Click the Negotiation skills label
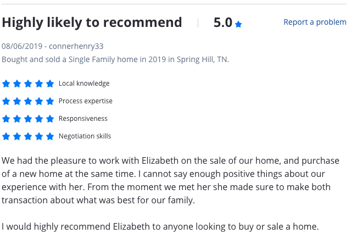The width and height of the screenshot is (351, 239). [x=85, y=136]
